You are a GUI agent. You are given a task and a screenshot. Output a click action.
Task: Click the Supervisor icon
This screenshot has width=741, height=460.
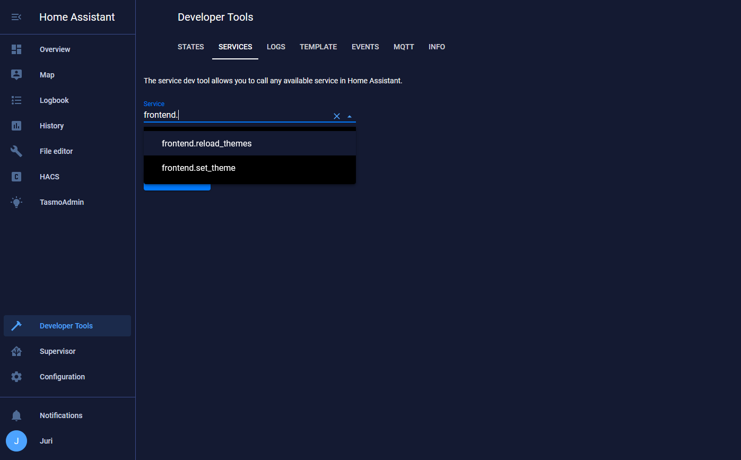pos(16,351)
